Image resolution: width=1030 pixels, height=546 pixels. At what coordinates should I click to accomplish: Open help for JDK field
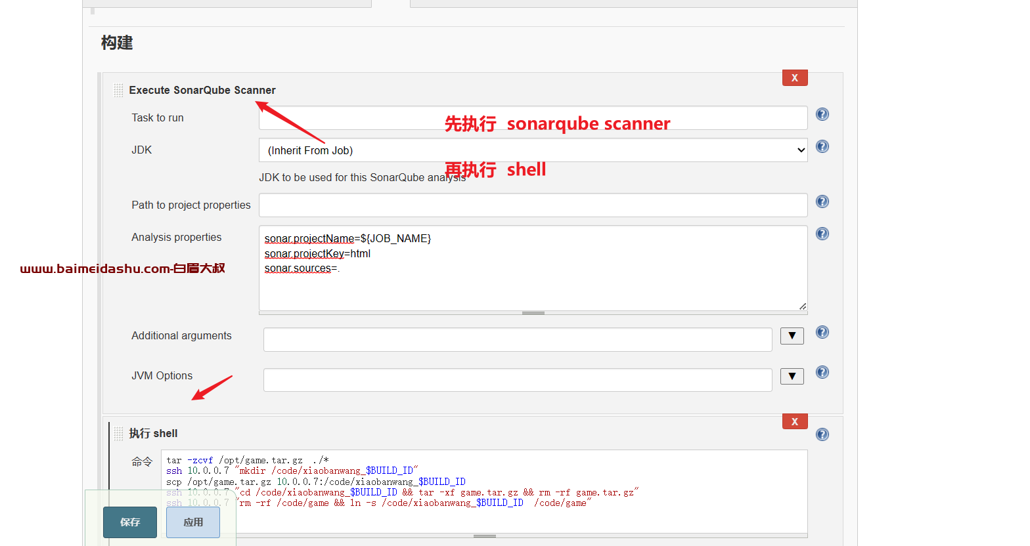click(x=822, y=146)
